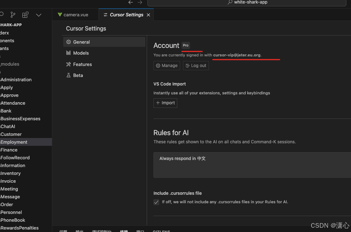Click the search magnifier icon
This screenshot has width=351, height=232.
(x=230, y=2)
